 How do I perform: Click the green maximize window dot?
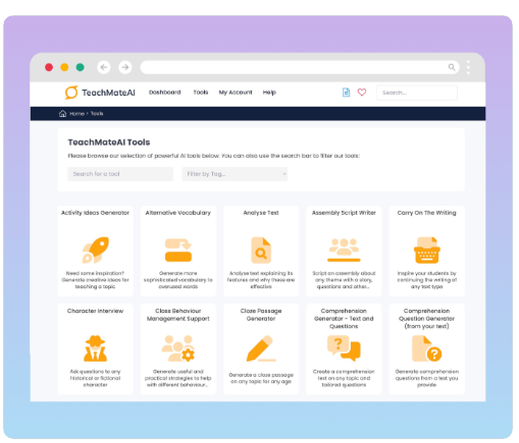click(x=80, y=67)
